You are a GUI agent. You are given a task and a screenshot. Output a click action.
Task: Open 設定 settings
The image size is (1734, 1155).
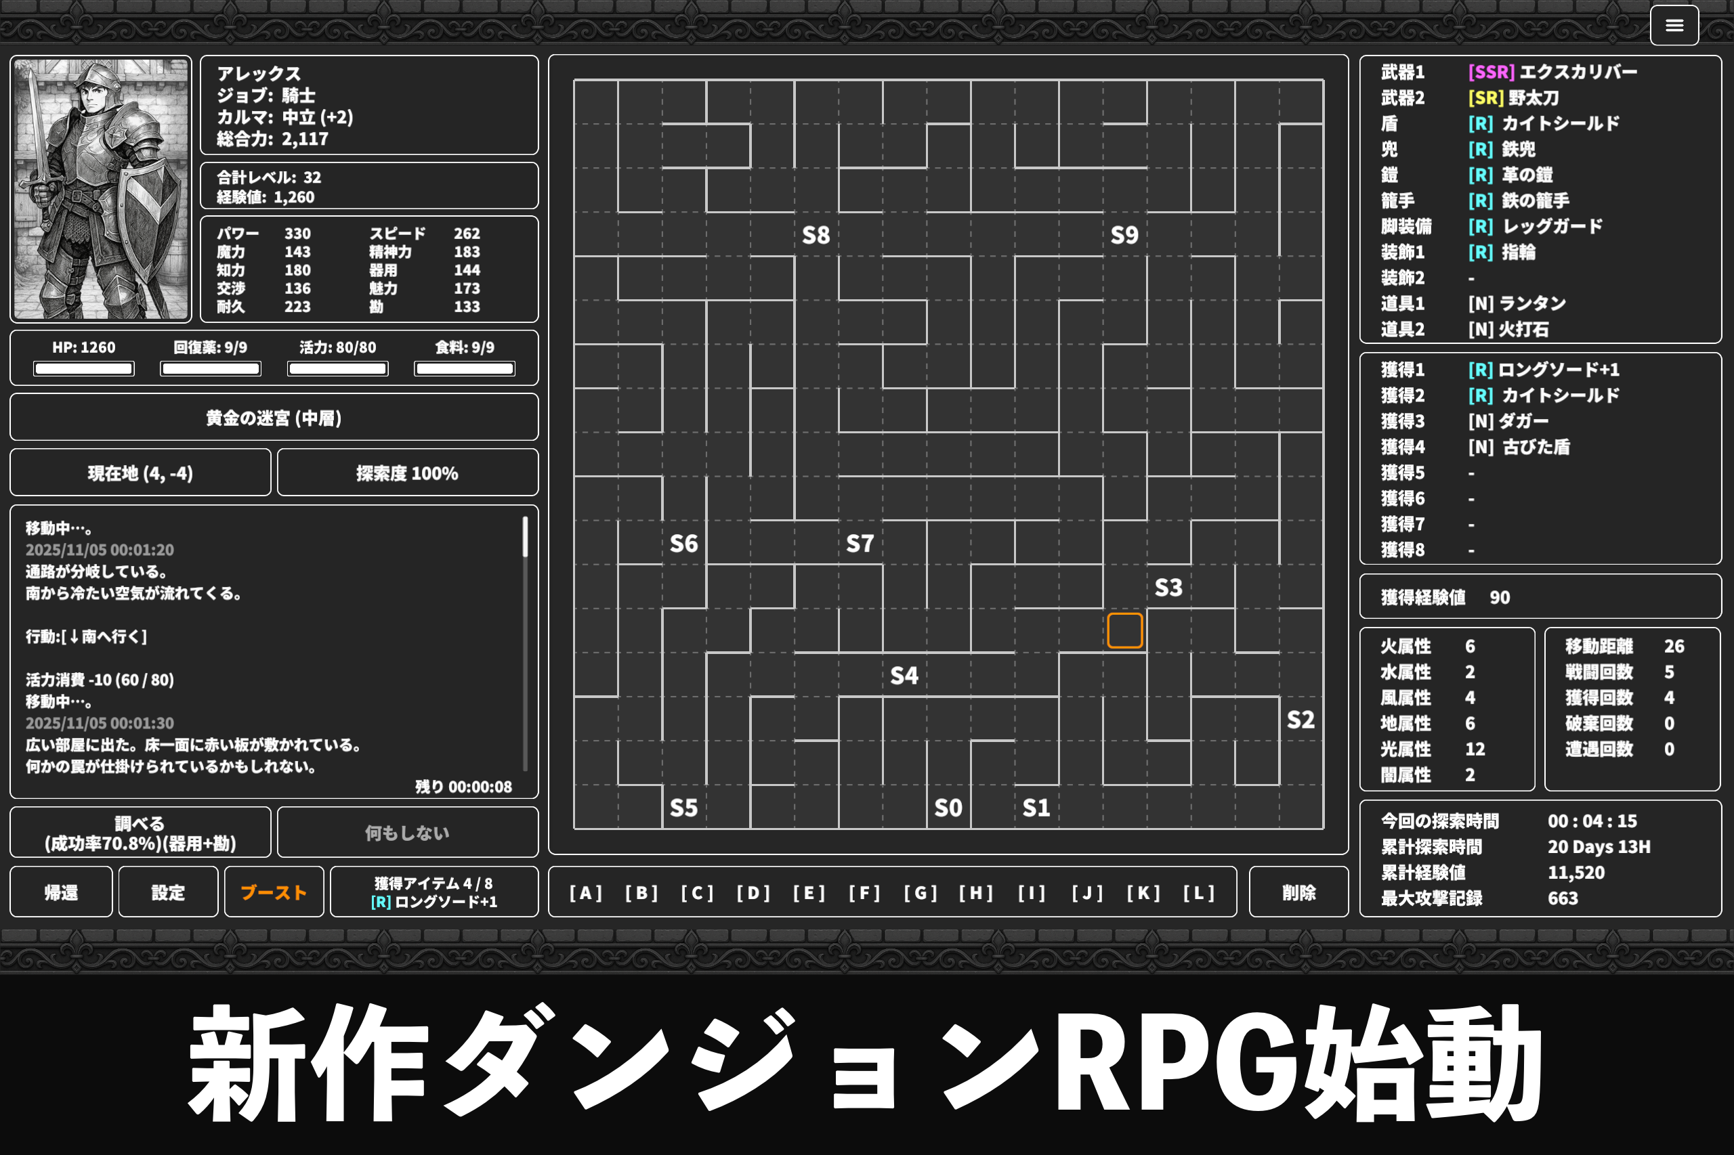point(168,892)
